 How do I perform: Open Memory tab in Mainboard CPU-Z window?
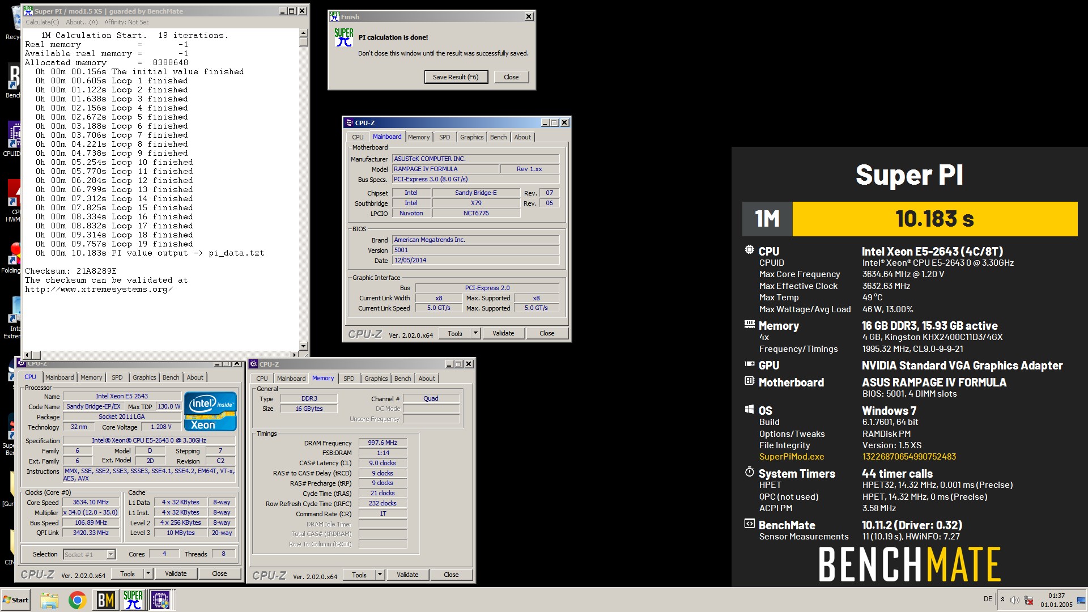click(x=419, y=137)
